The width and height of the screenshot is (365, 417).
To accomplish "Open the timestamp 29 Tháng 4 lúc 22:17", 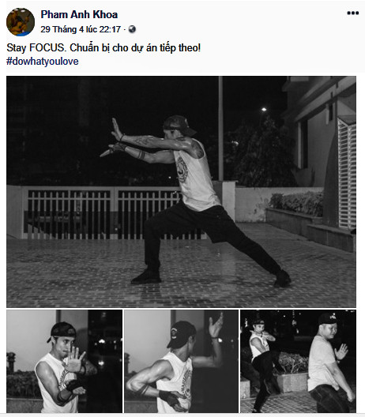I will (x=81, y=29).
